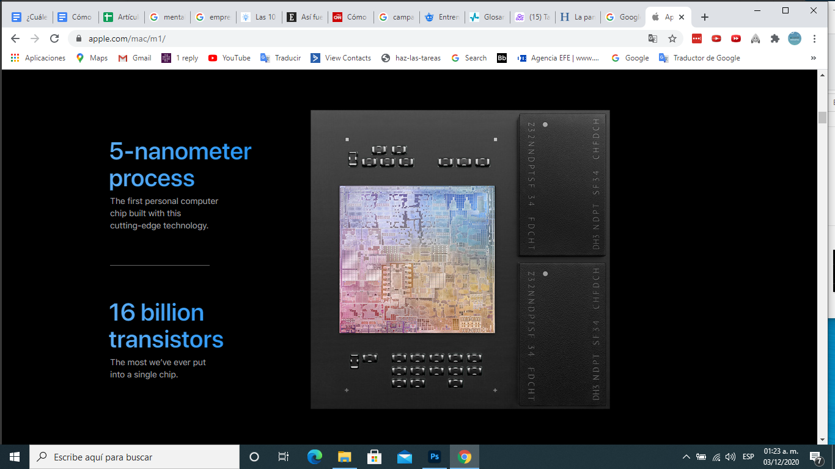This screenshot has height=469, width=835.
Task: Click the browser Forward arrow
Action: [x=35, y=38]
